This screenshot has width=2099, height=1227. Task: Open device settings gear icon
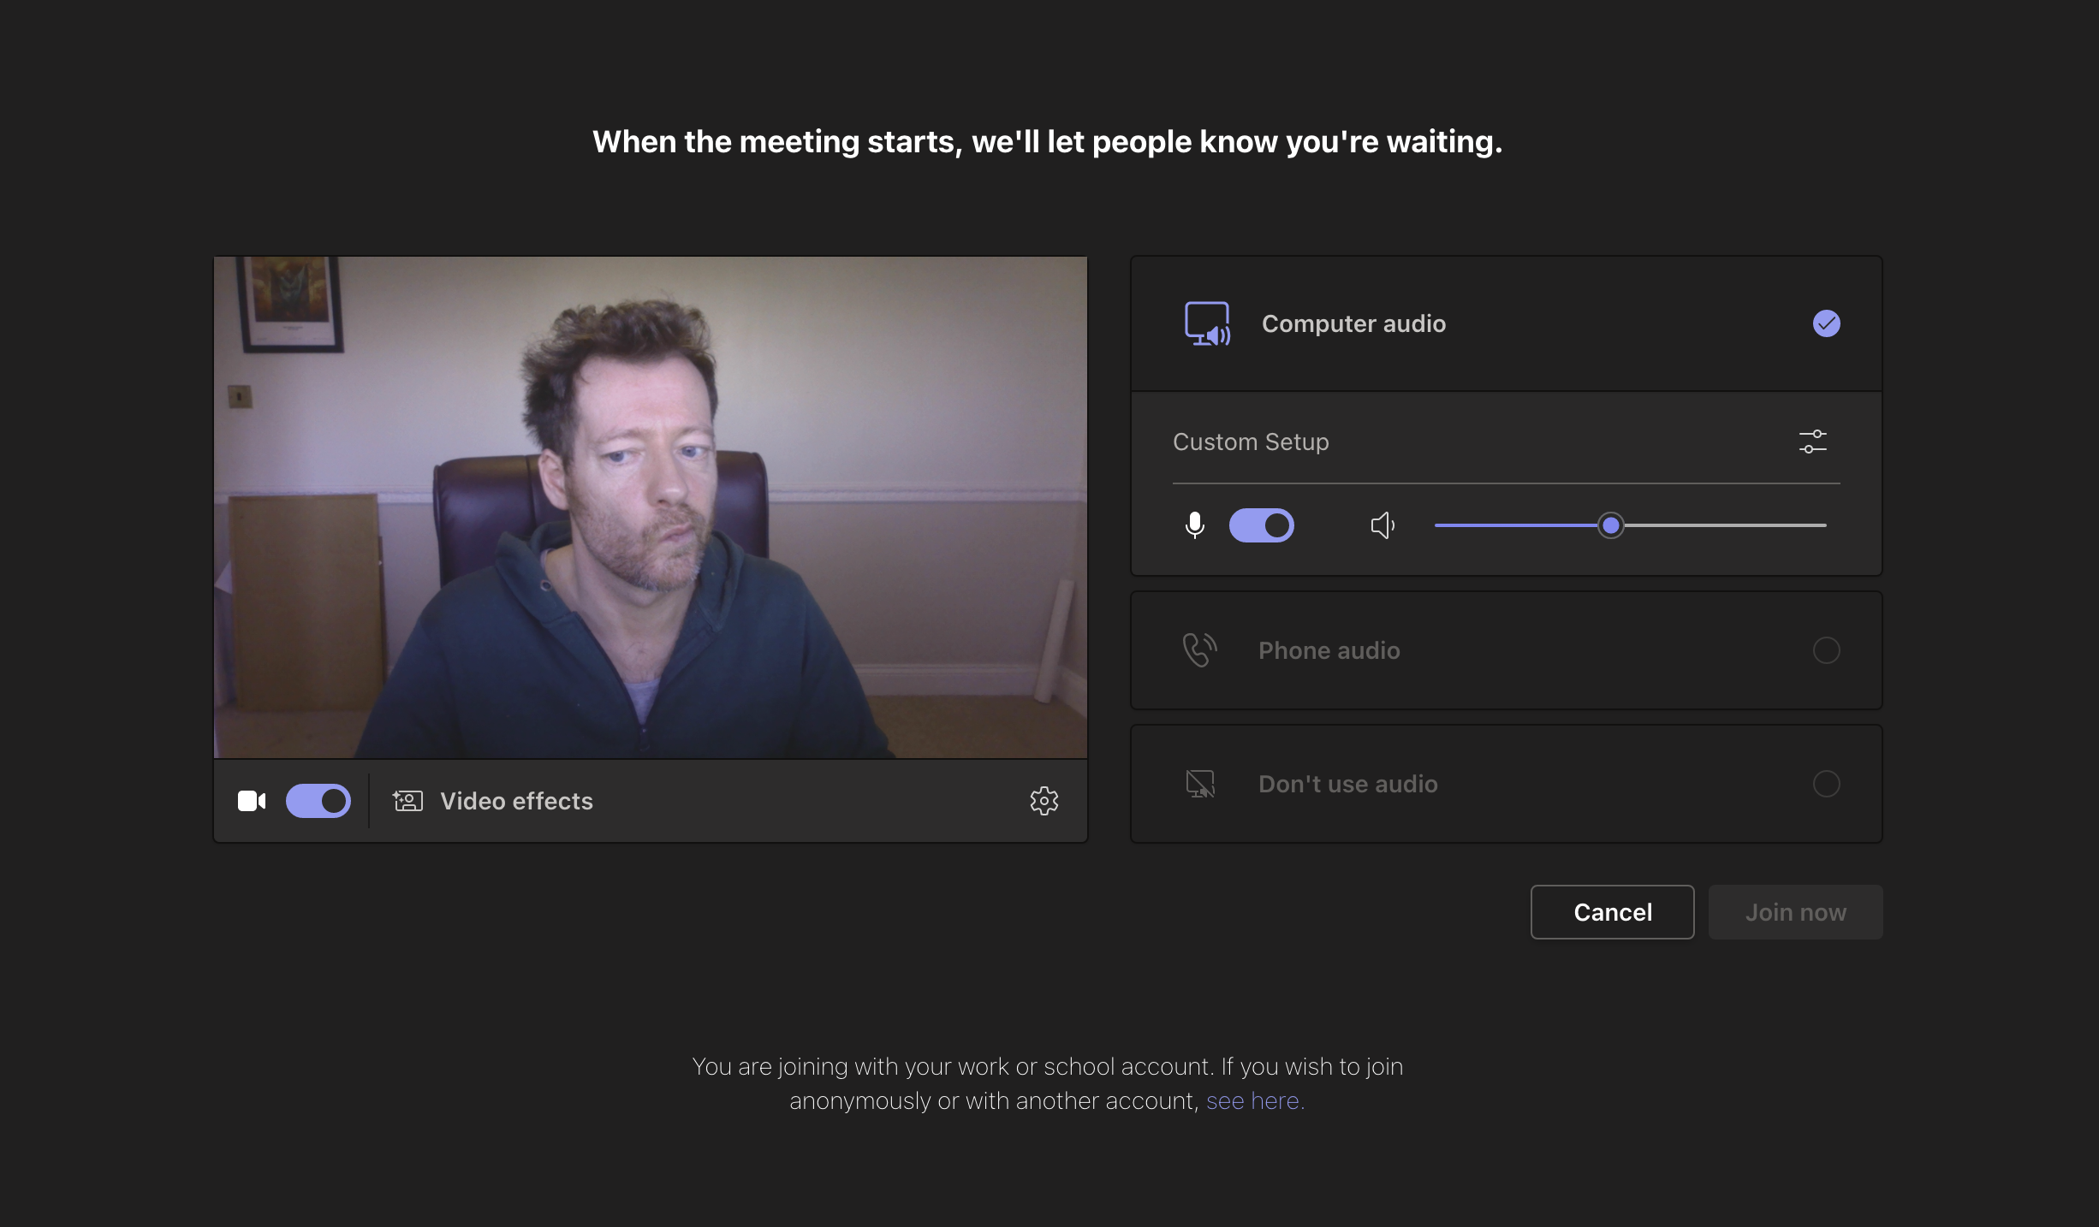[x=1044, y=801]
